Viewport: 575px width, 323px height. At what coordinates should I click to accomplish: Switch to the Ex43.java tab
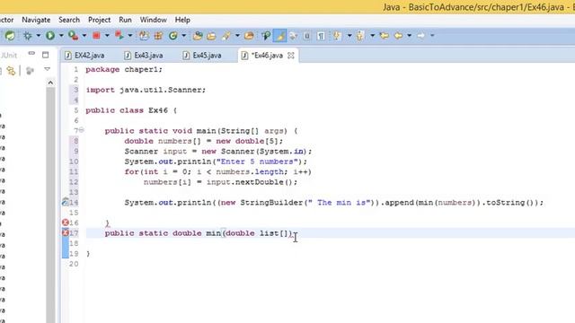point(144,56)
